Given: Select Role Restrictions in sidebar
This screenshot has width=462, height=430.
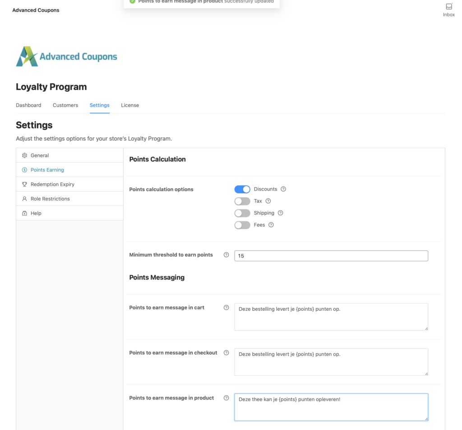Looking at the screenshot, I should click(x=50, y=199).
